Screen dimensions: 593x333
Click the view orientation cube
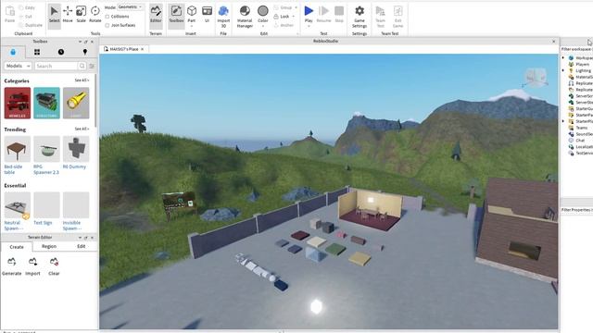coord(536,77)
